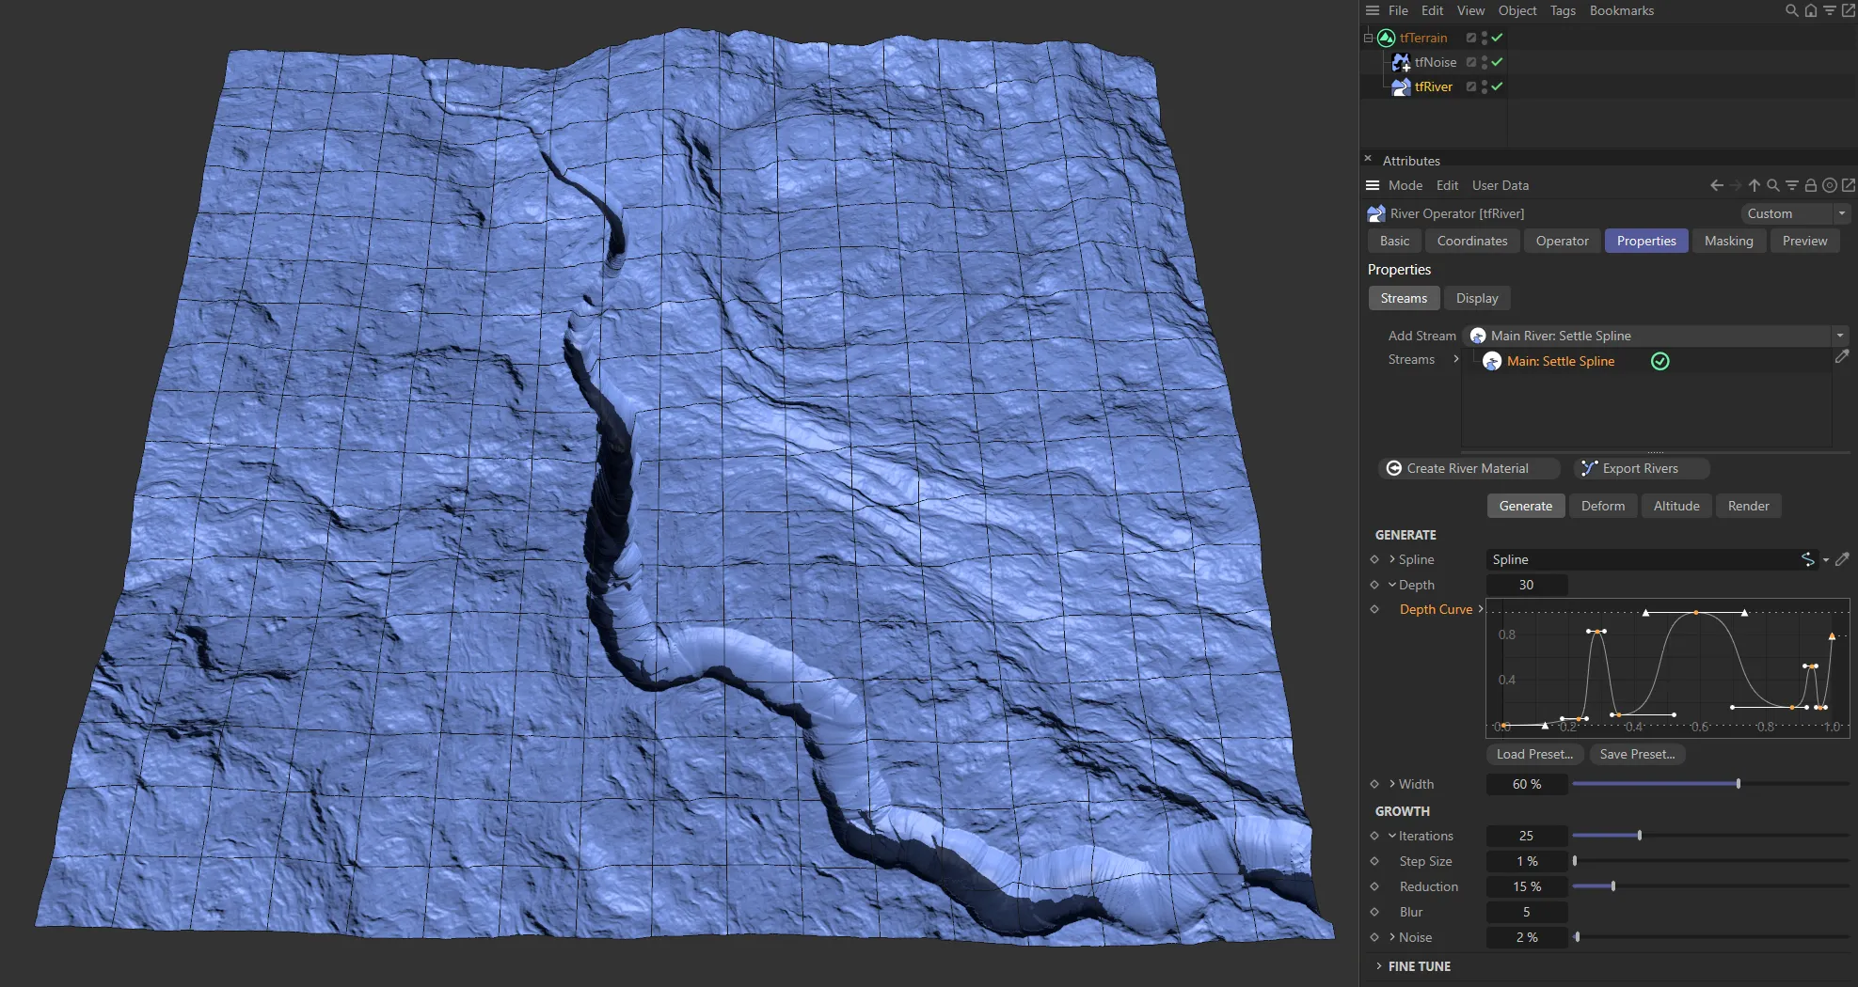
Task: Click the eyedropper next to Main: Settle Spline
Action: pyautogui.click(x=1842, y=357)
